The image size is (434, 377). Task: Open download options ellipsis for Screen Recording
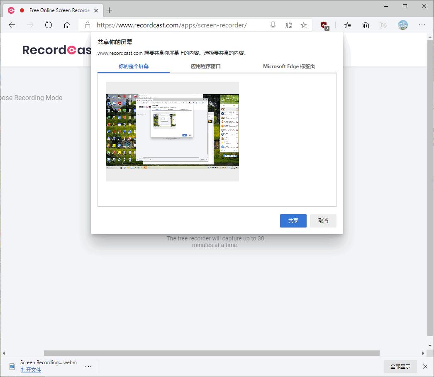[88, 367]
